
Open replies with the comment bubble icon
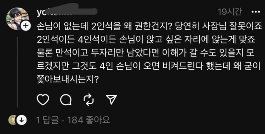point(66,100)
